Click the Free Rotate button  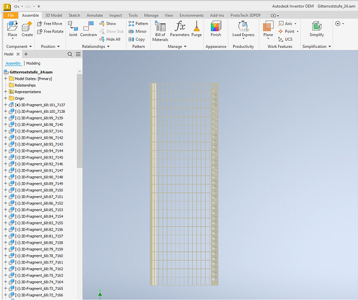pos(50,31)
